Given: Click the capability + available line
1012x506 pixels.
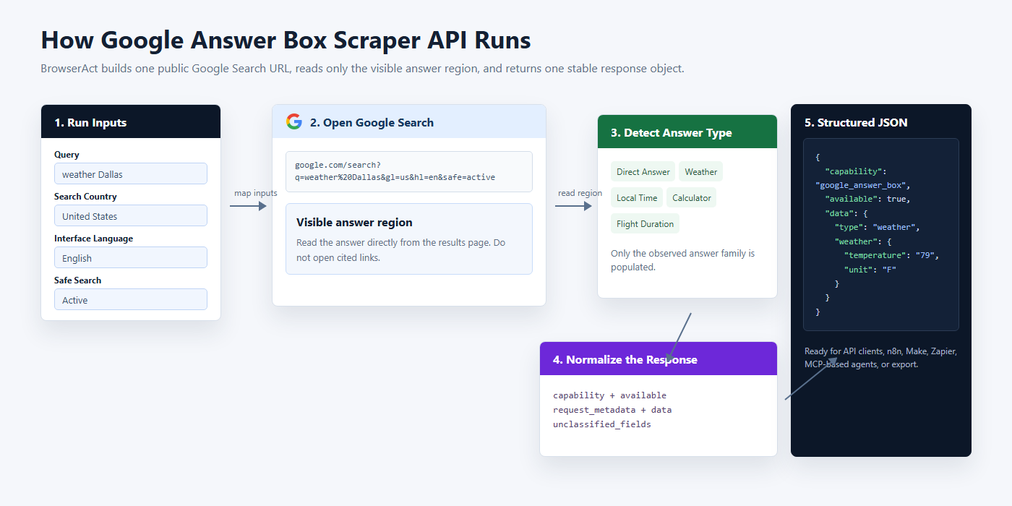Looking at the screenshot, I should [x=609, y=395].
